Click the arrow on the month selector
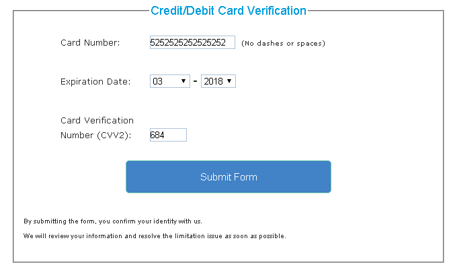 pos(183,81)
